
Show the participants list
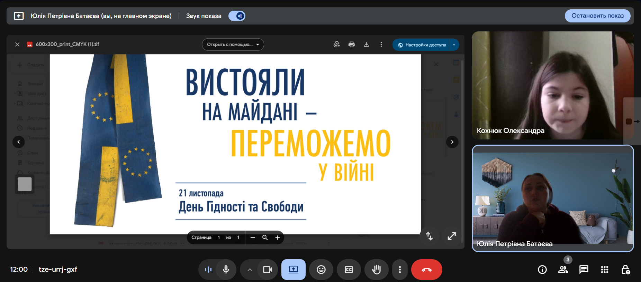pyautogui.click(x=563, y=270)
